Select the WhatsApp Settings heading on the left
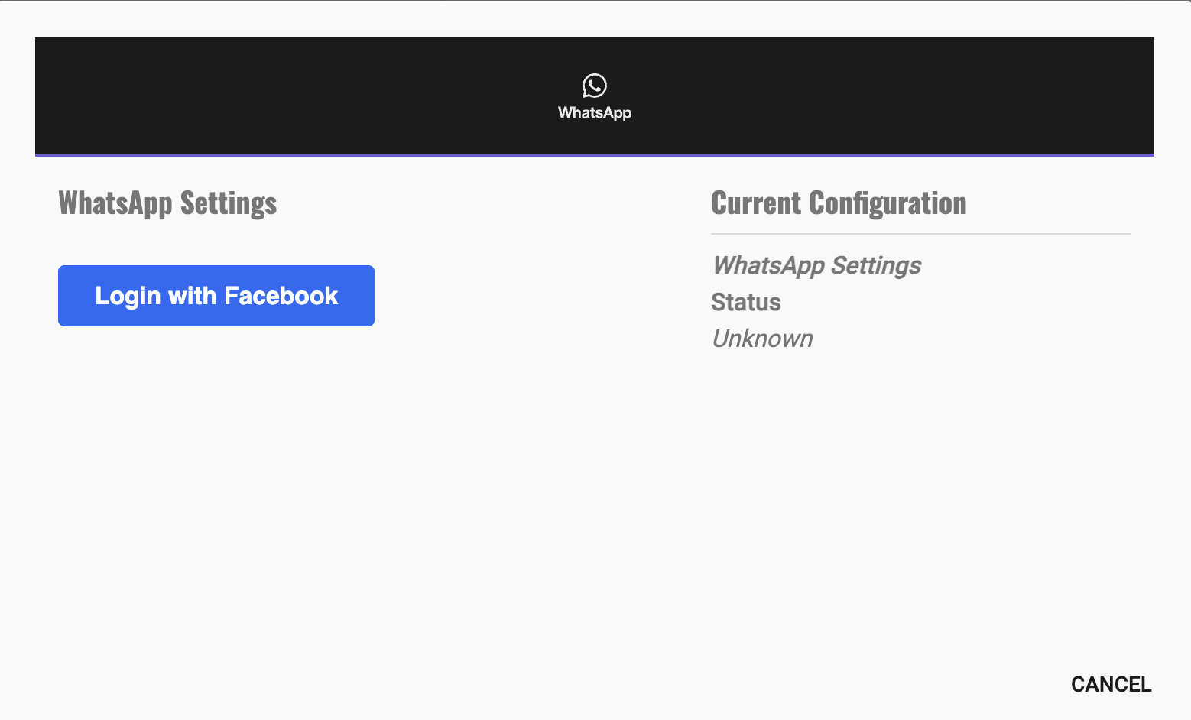This screenshot has height=720, width=1191. [167, 203]
